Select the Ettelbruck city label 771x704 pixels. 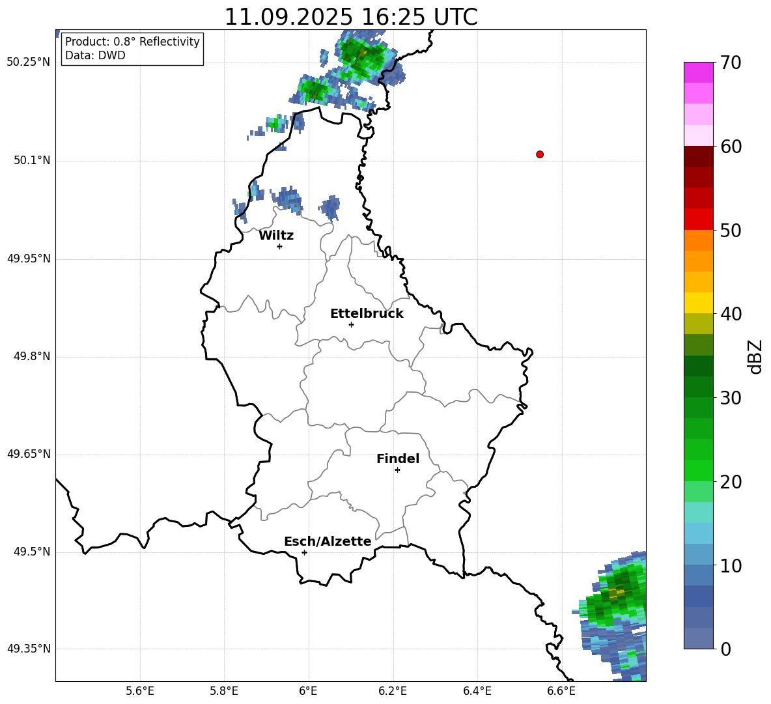(x=367, y=314)
